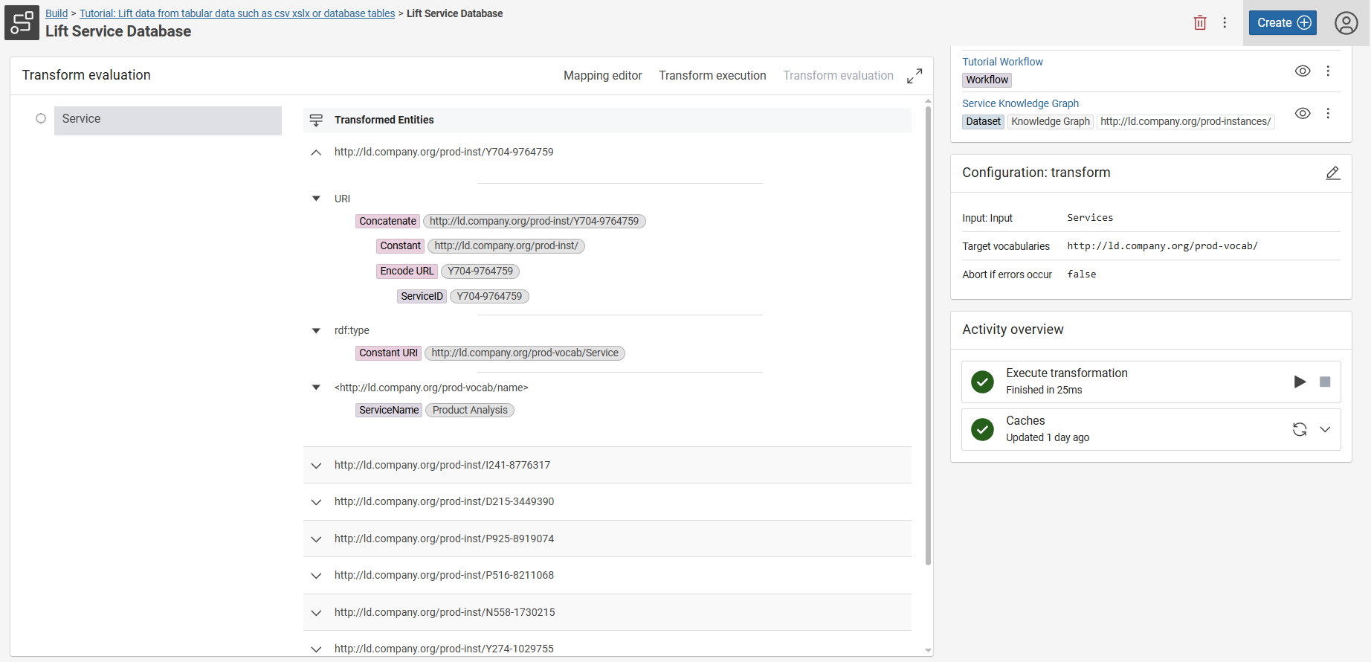The image size is (1371, 662).
Task: Switch to Transform execution tab
Action: pyautogui.click(x=712, y=76)
